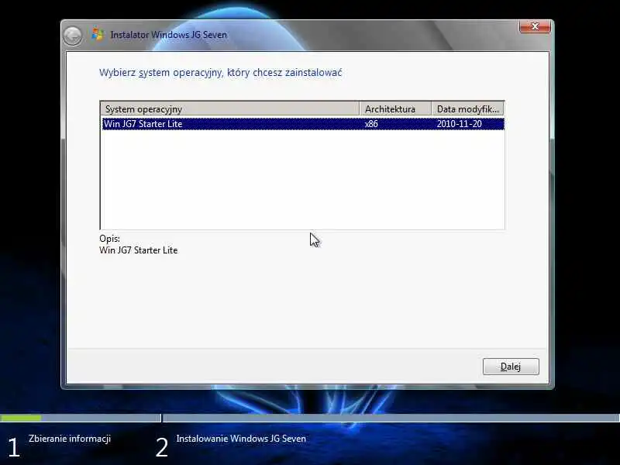Click the 2010-11-20 date cell
The width and height of the screenshot is (620, 465).
(x=459, y=124)
